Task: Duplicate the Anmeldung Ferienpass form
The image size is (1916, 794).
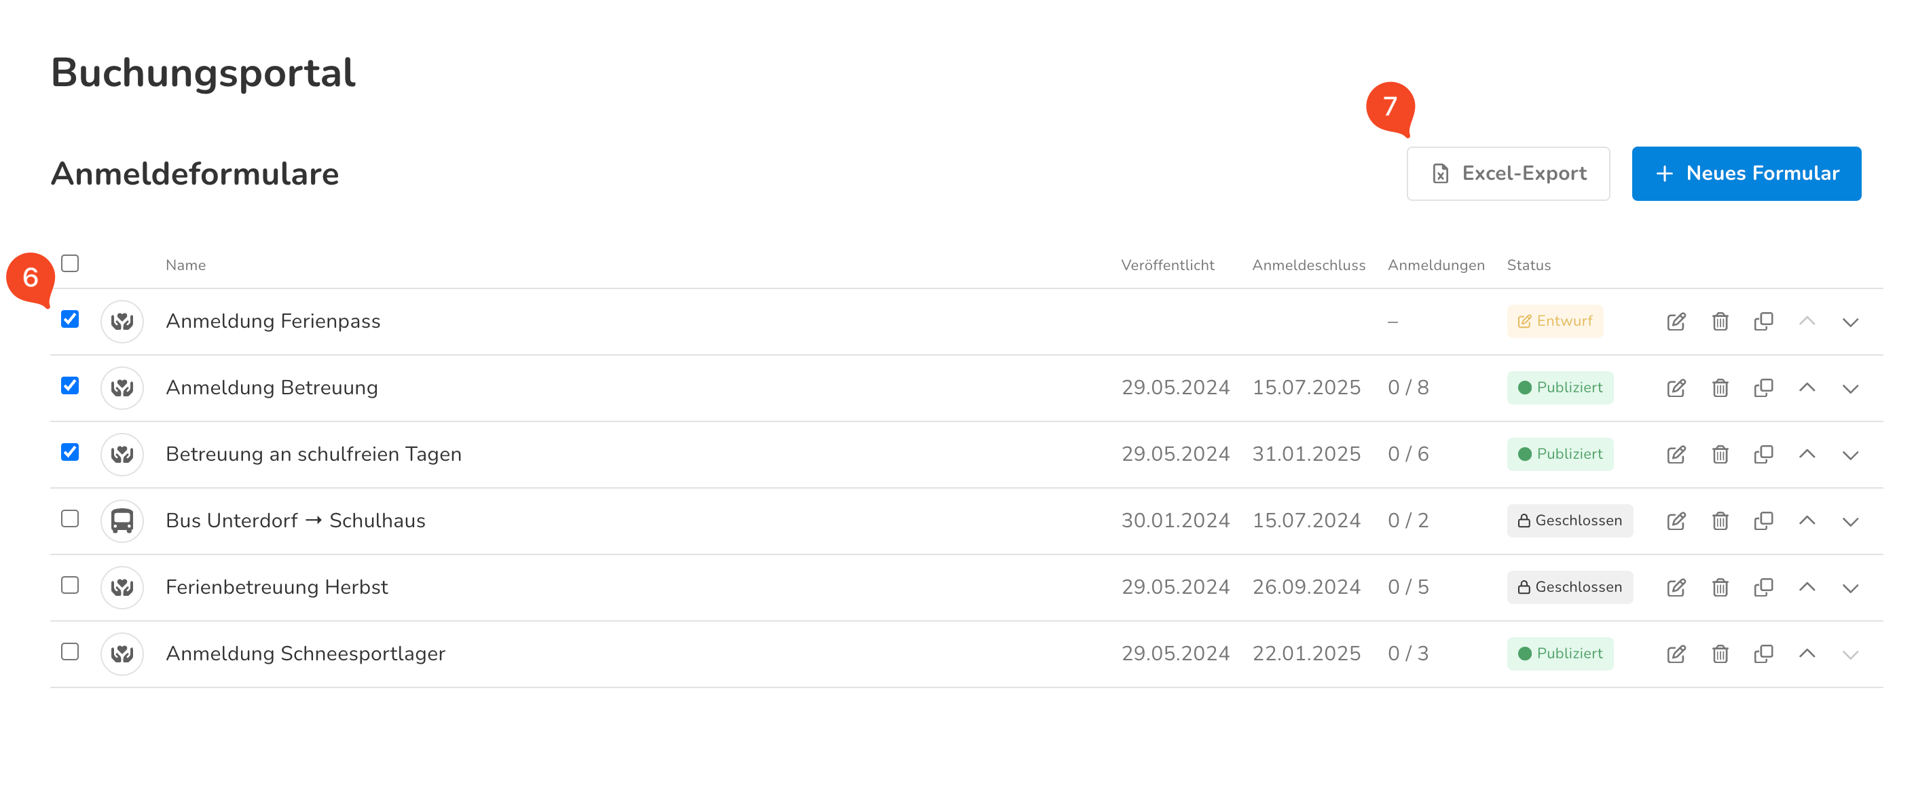Action: [1763, 321]
